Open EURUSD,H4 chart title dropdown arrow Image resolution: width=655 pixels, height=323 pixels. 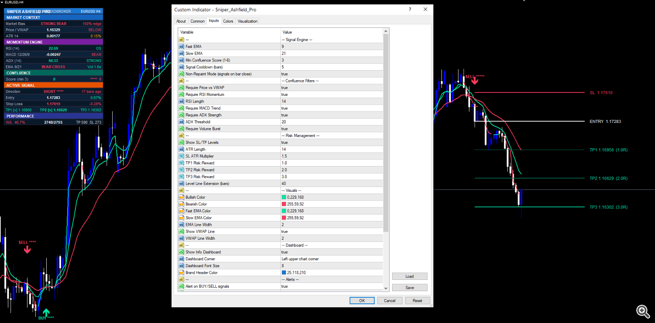pyautogui.click(x=2, y=2)
